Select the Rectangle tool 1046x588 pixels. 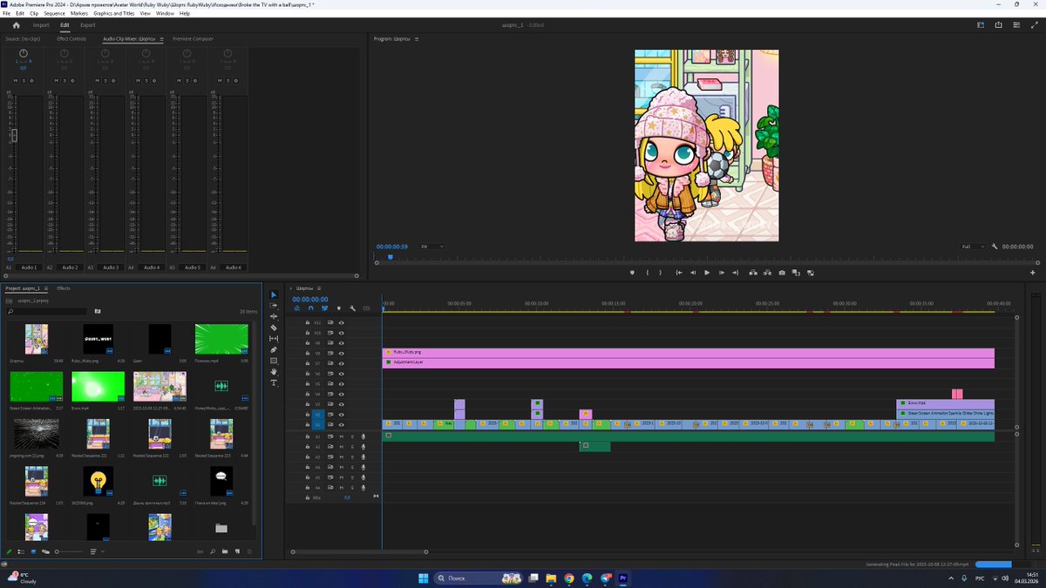point(274,361)
